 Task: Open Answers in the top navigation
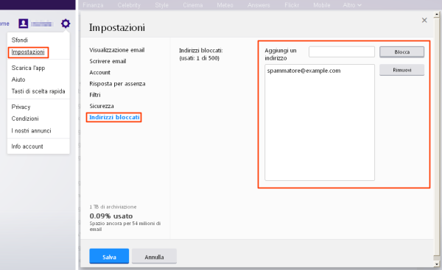[x=259, y=5]
